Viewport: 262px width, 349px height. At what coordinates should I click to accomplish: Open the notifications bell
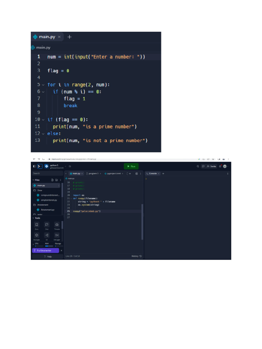point(220,166)
